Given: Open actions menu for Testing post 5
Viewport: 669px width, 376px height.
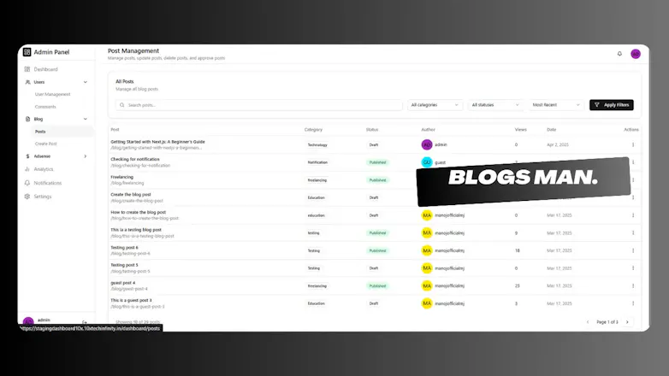Looking at the screenshot, I should point(633,268).
